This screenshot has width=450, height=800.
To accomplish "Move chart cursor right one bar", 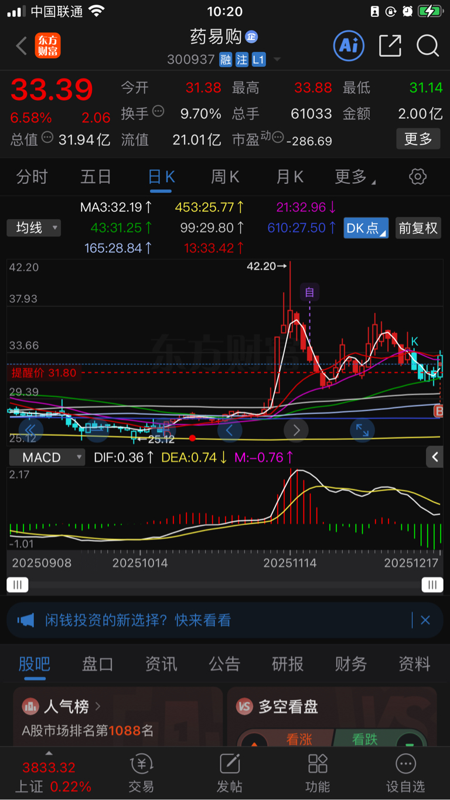I will (296, 430).
